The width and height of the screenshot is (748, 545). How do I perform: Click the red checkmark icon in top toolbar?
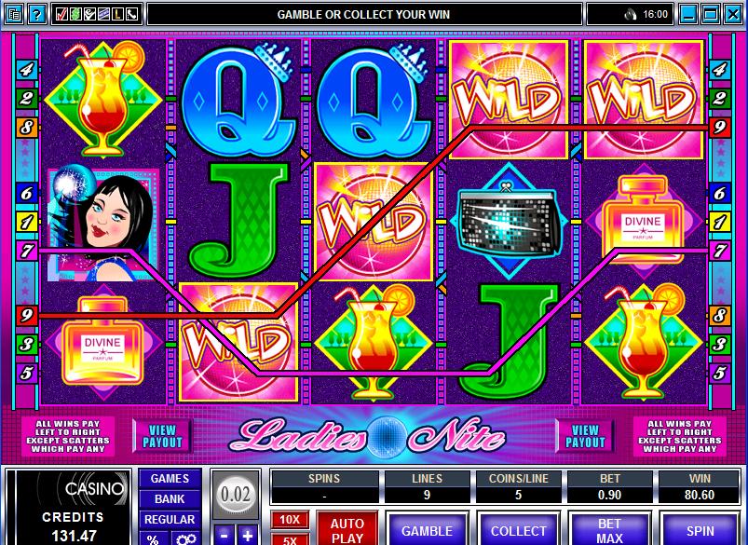(61, 14)
